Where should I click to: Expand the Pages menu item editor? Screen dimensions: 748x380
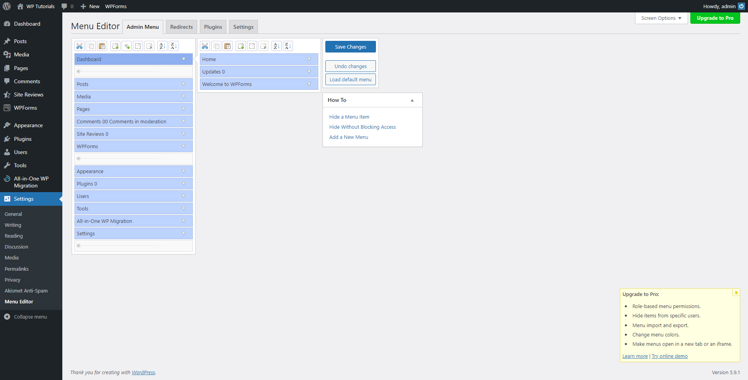coord(184,109)
